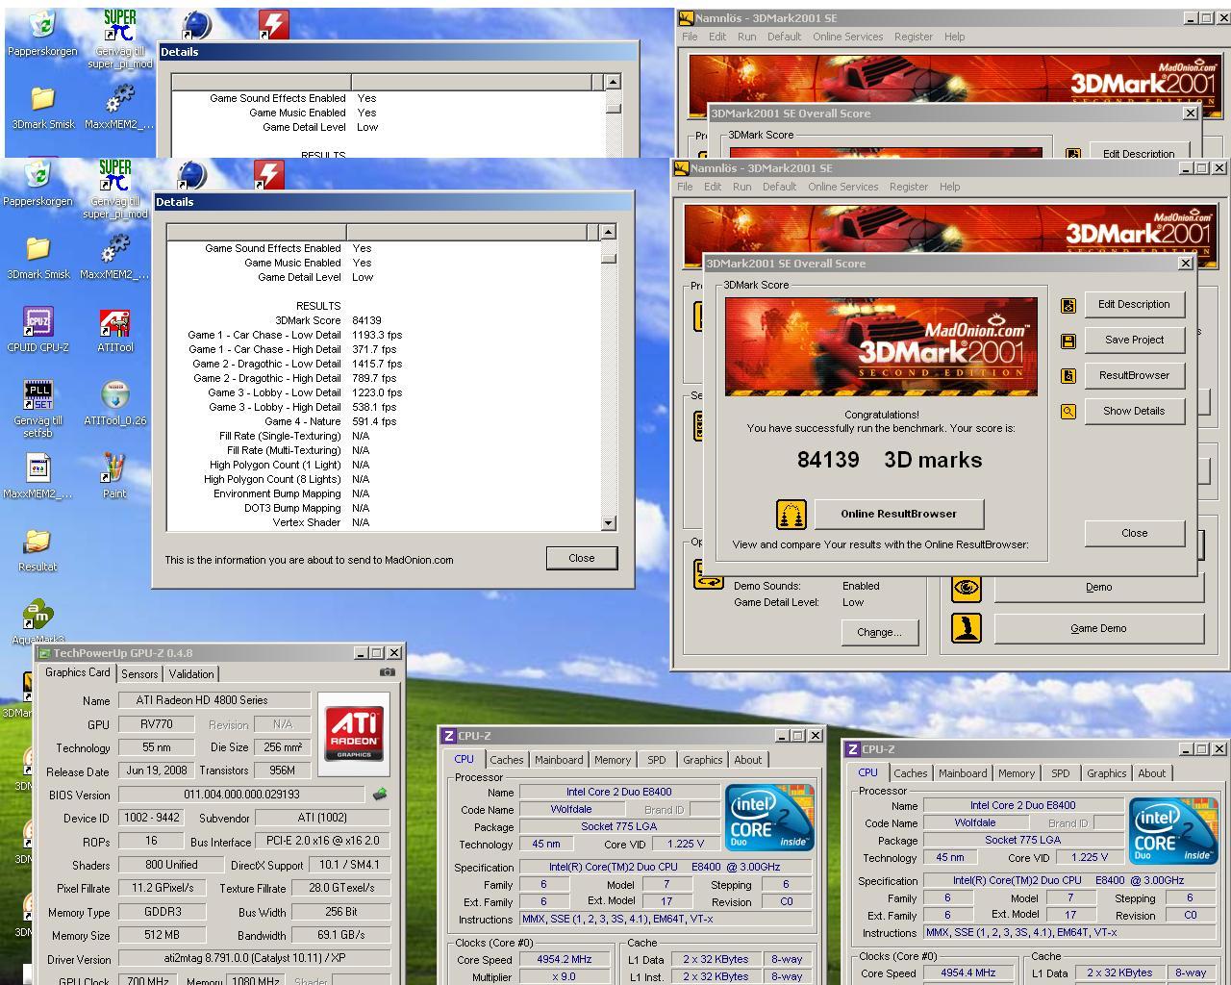The image size is (1231, 985).
Task: Open Caches tab in left CPU-Z window
Action: tap(507, 760)
